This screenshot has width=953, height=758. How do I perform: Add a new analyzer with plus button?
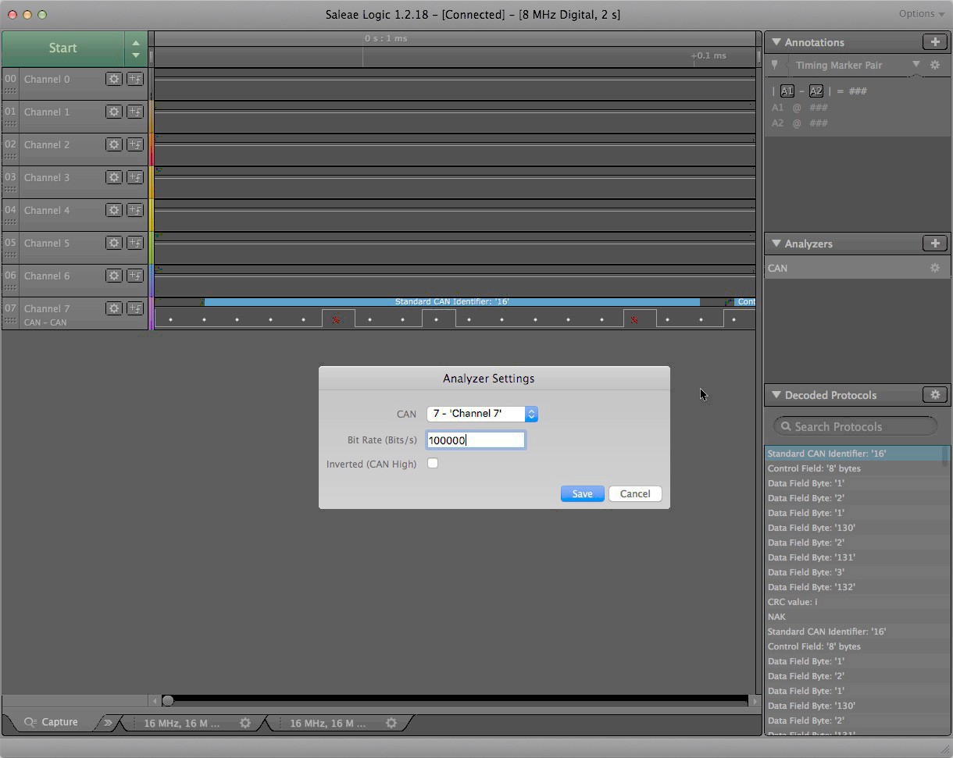coord(934,244)
